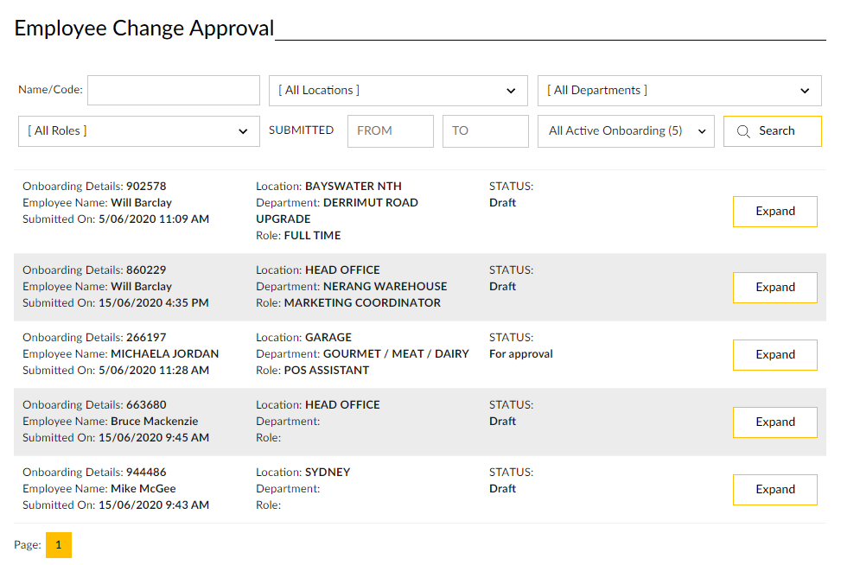Select employee name MICHAELA JORDAN
Screen dimensions: 841x565
[164, 354]
